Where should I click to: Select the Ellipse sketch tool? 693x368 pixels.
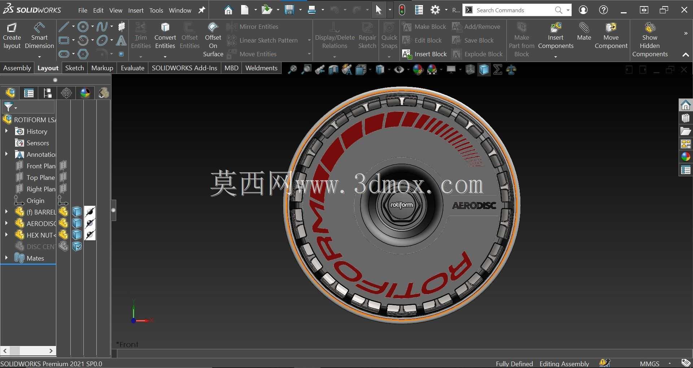(102, 40)
